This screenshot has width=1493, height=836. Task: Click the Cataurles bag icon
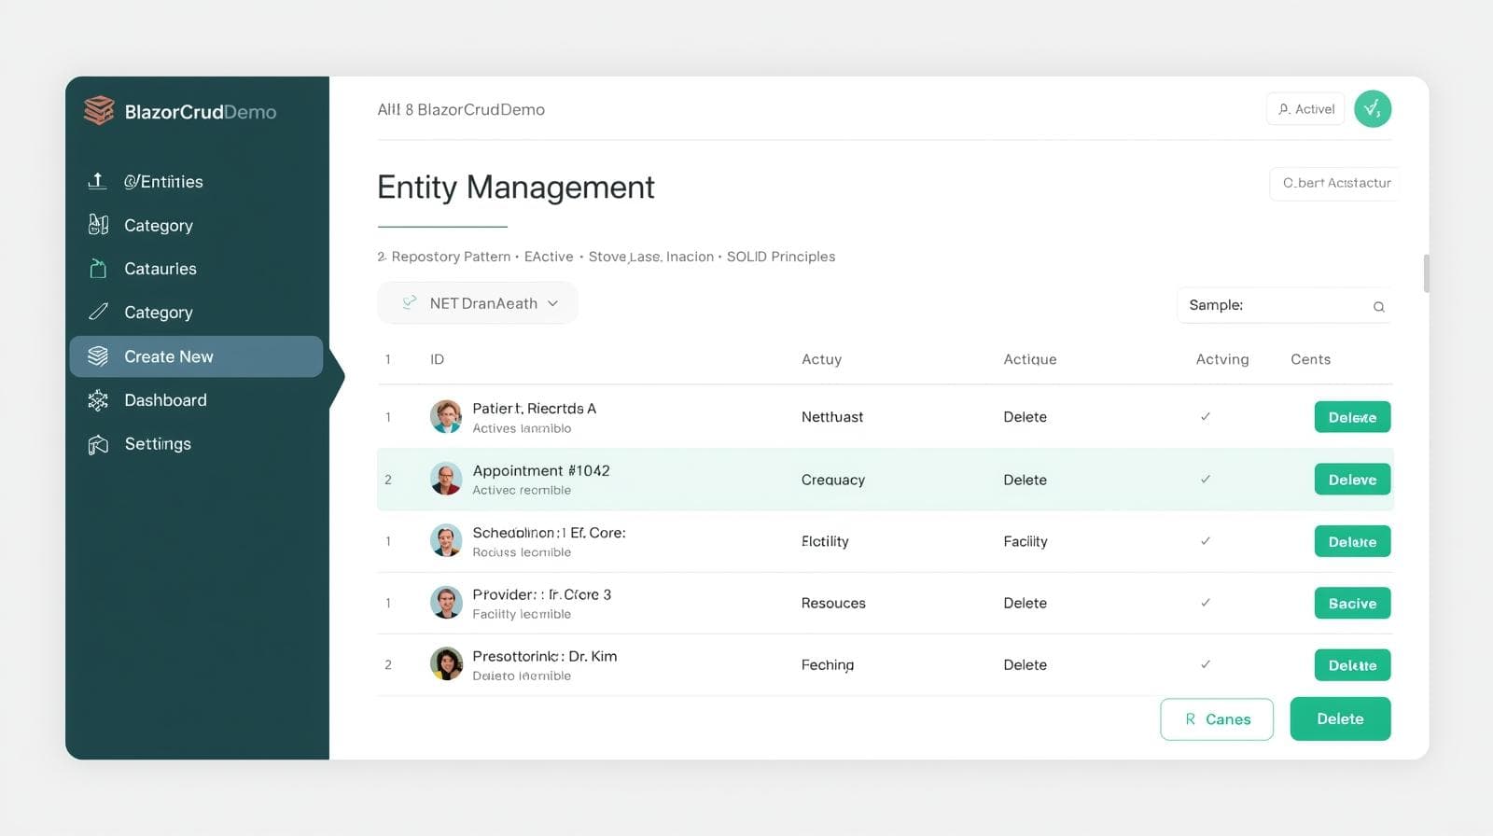[x=98, y=269]
